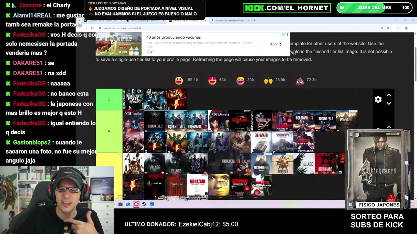This screenshot has width=417, height=234.
Task: Go back in the browser
Action: [x=80, y=28]
